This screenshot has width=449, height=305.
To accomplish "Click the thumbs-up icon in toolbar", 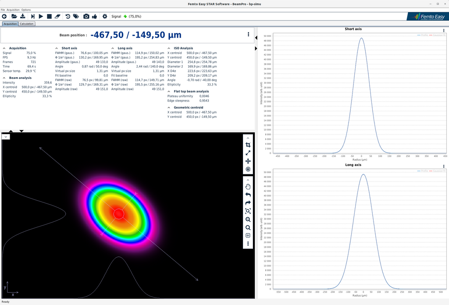I will (95, 16).
